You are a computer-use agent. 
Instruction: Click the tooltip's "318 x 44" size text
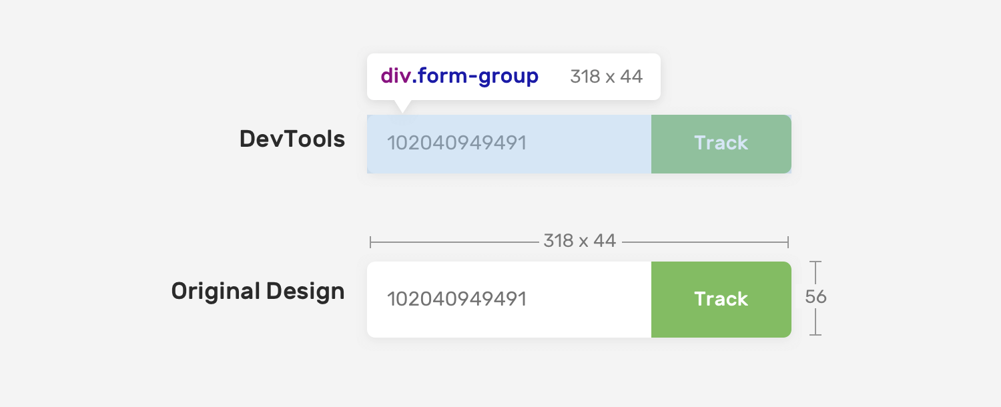tap(606, 77)
